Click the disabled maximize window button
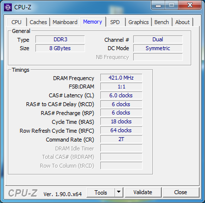205x203 pixels. (x=172, y=5)
